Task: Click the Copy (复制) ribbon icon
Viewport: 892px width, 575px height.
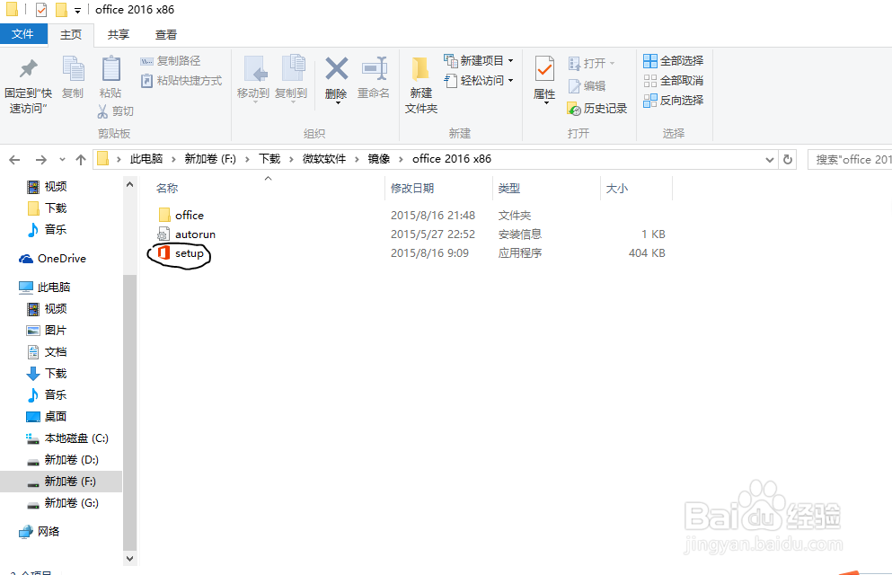Action: (73, 70)
